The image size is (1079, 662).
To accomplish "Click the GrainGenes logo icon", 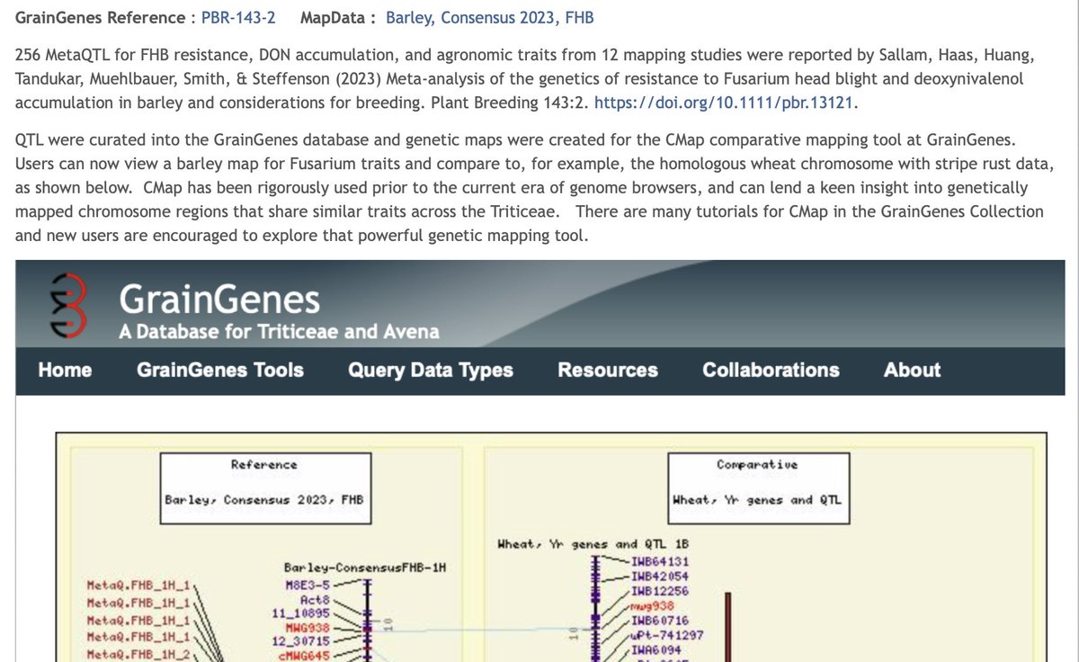I will click(68, 304).
